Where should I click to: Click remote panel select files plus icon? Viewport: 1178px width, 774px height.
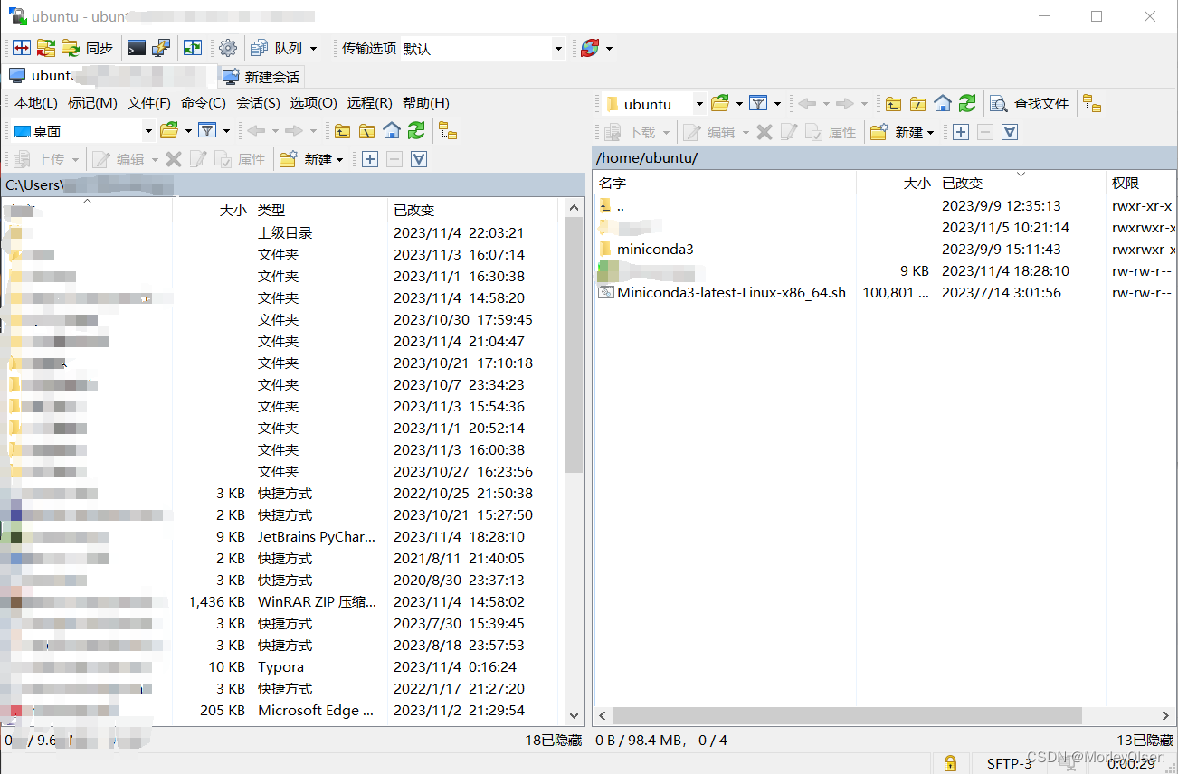coord(961,132)
